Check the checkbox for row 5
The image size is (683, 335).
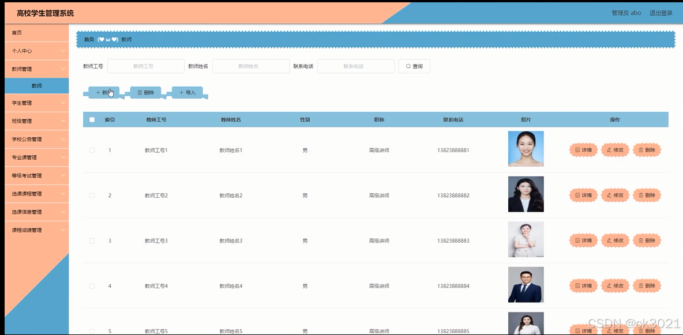pos(92,331)
